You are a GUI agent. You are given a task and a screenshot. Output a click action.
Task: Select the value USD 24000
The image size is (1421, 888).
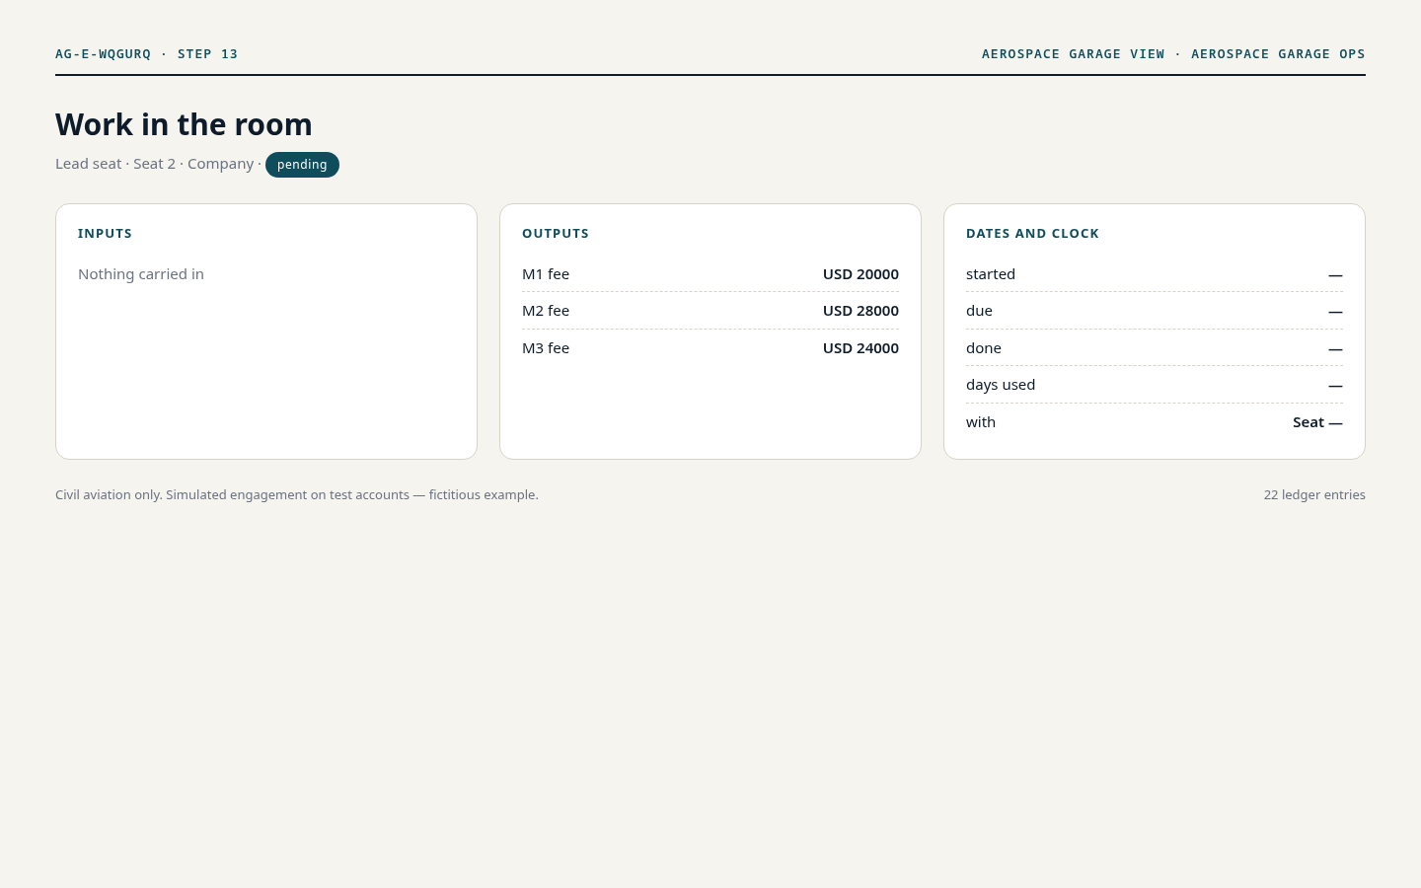click(860, 348)
